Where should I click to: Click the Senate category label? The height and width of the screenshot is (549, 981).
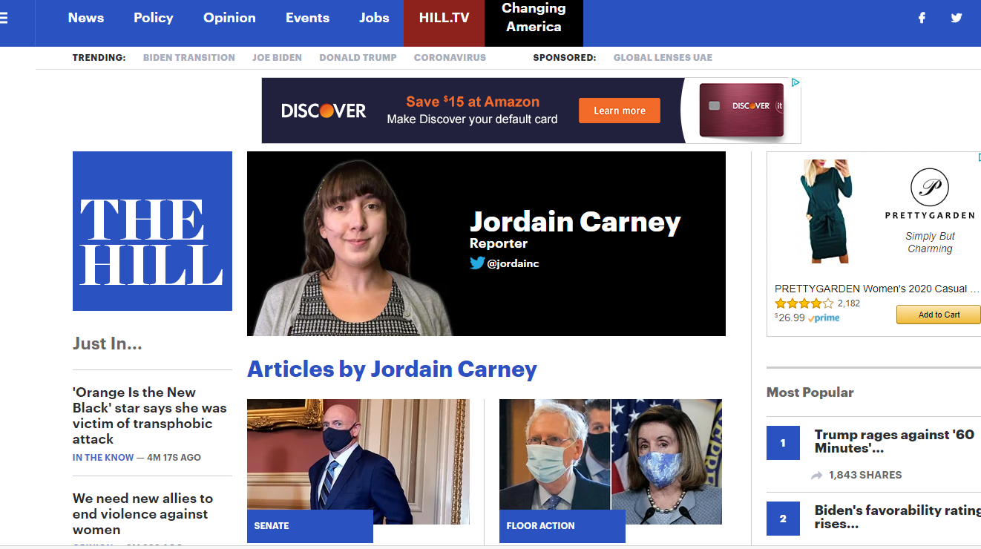[310, 526]
